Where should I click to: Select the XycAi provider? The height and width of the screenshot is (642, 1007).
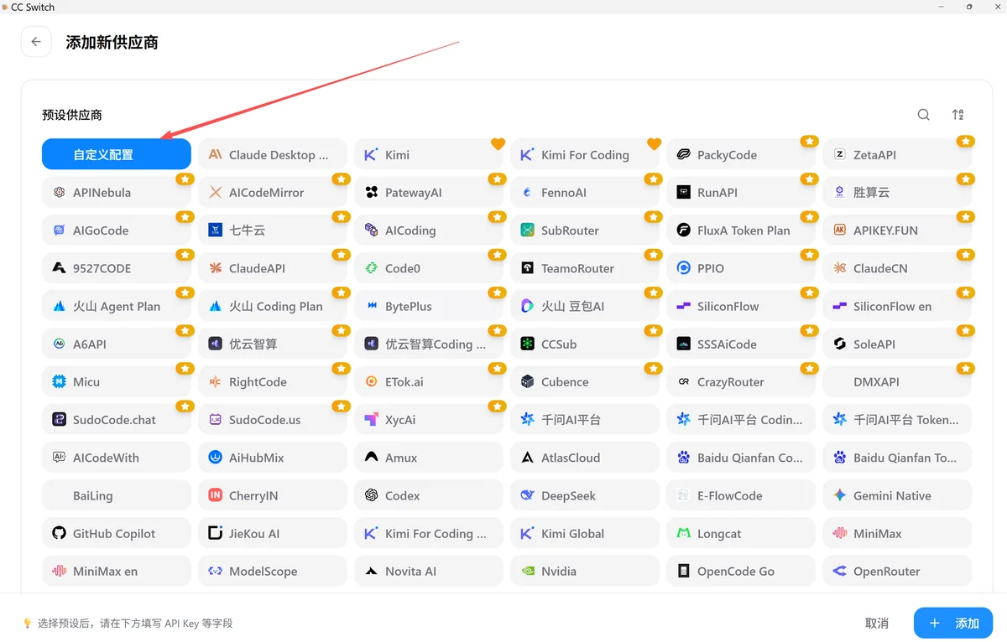pos(429,419)
